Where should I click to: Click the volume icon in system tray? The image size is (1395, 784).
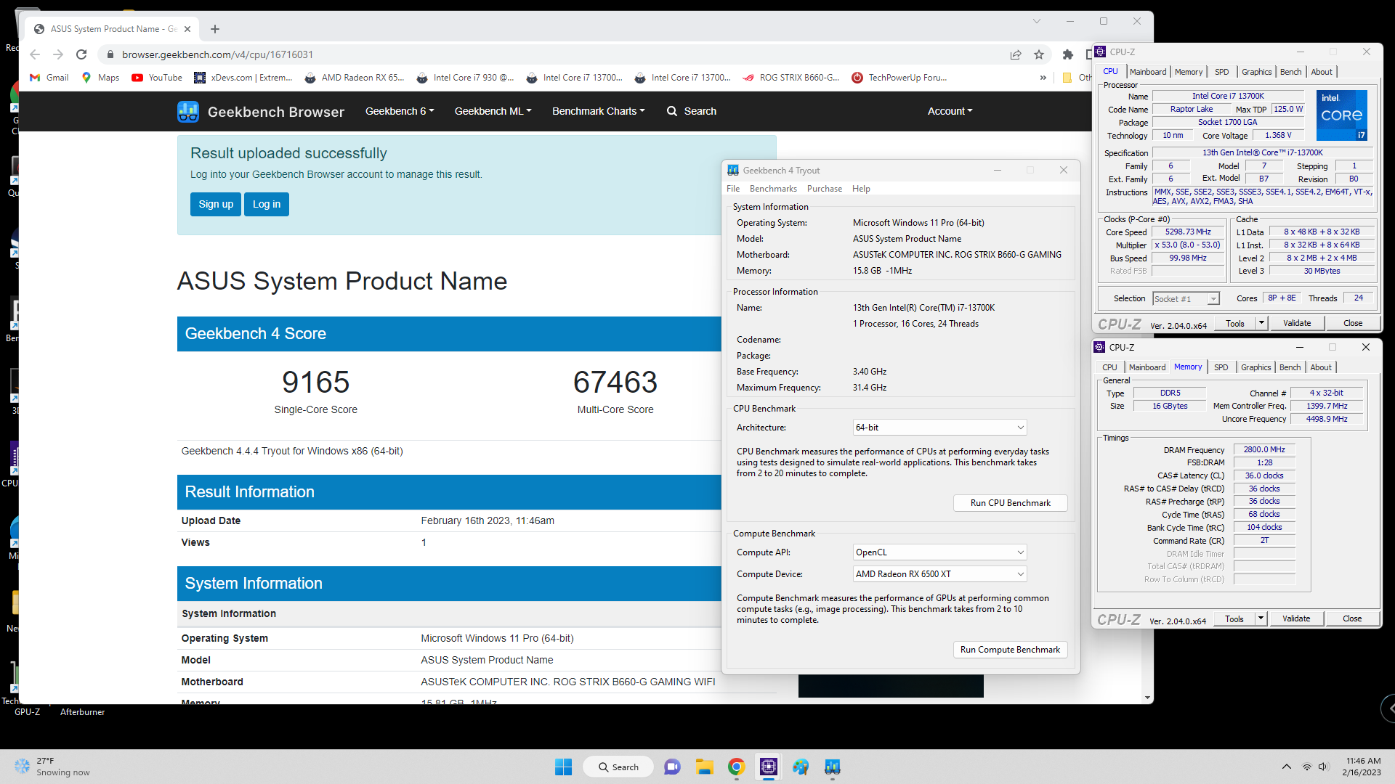(x=1323, y=767)
